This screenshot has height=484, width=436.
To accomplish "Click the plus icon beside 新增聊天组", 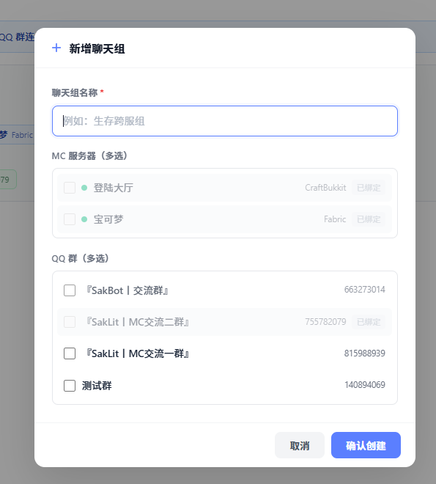I will [x=56, y=48].
